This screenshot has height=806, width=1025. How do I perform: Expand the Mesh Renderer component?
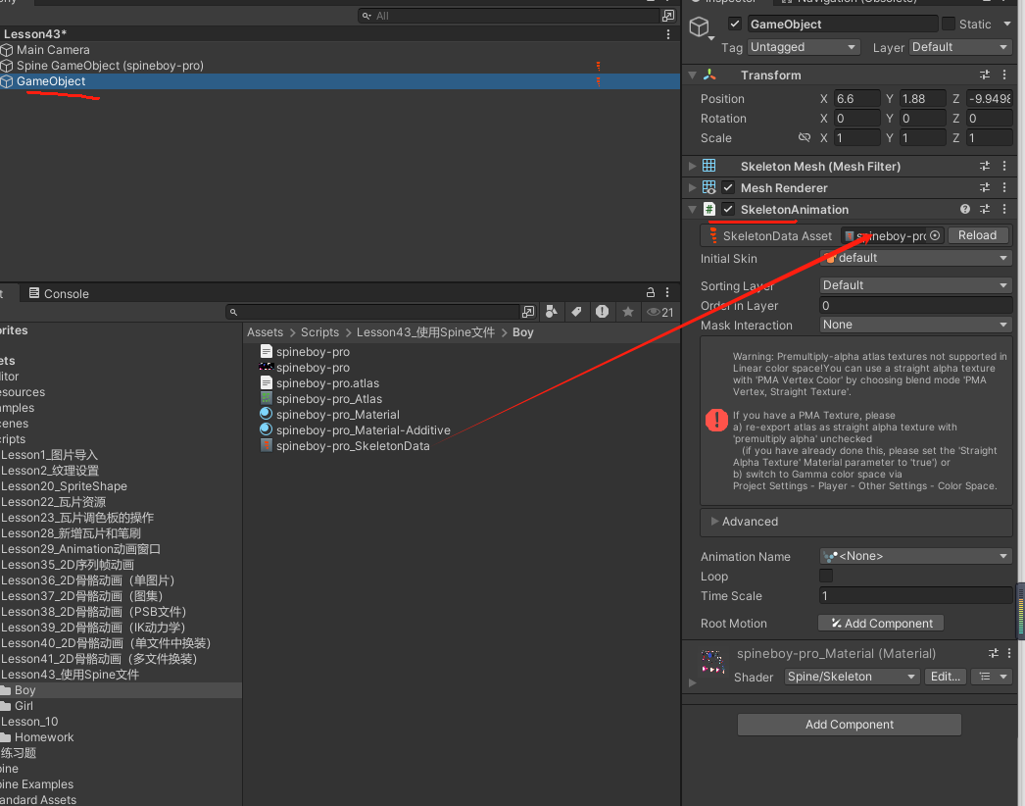pos(692,187)
